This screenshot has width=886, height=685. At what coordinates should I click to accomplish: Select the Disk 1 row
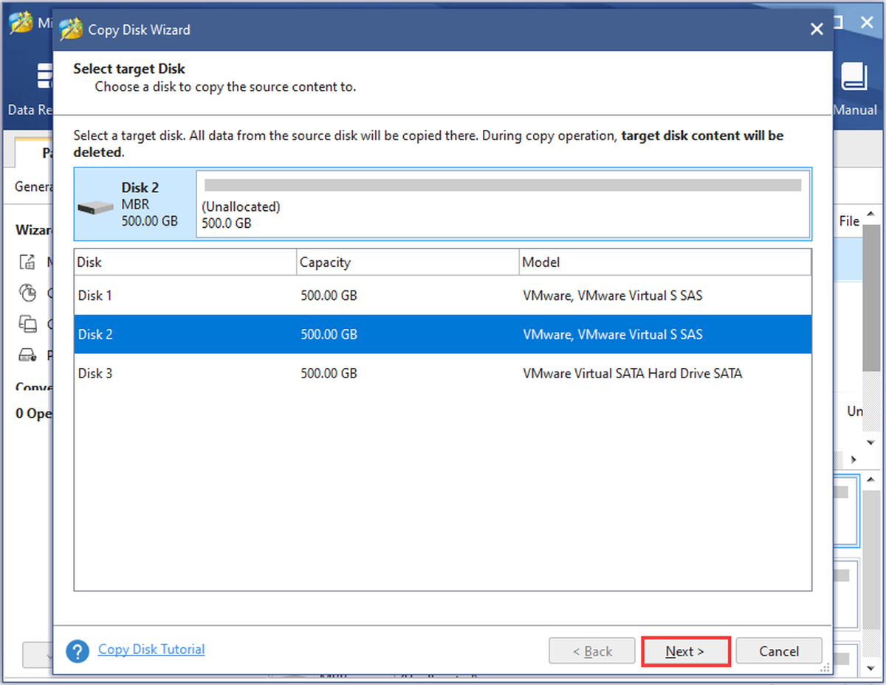tap(442, 296)
